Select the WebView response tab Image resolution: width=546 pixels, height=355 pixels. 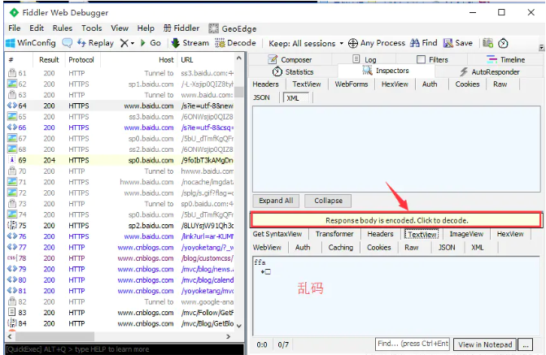click(267, 248)
